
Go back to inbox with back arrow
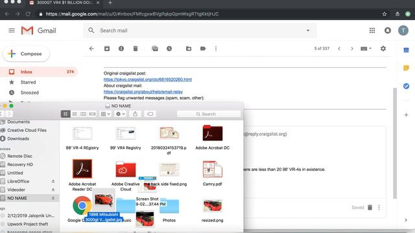[x=91, y=49]
